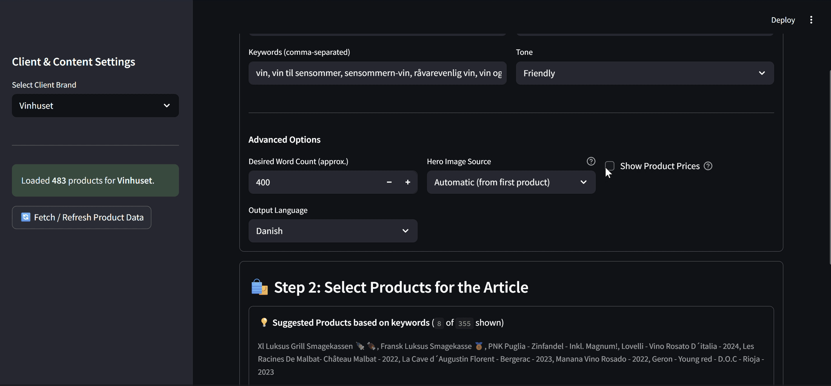Click the Keywords comma-separated input field
This screenshot has height=386, width=831.
pyautogui.click(x=377, y=73)
